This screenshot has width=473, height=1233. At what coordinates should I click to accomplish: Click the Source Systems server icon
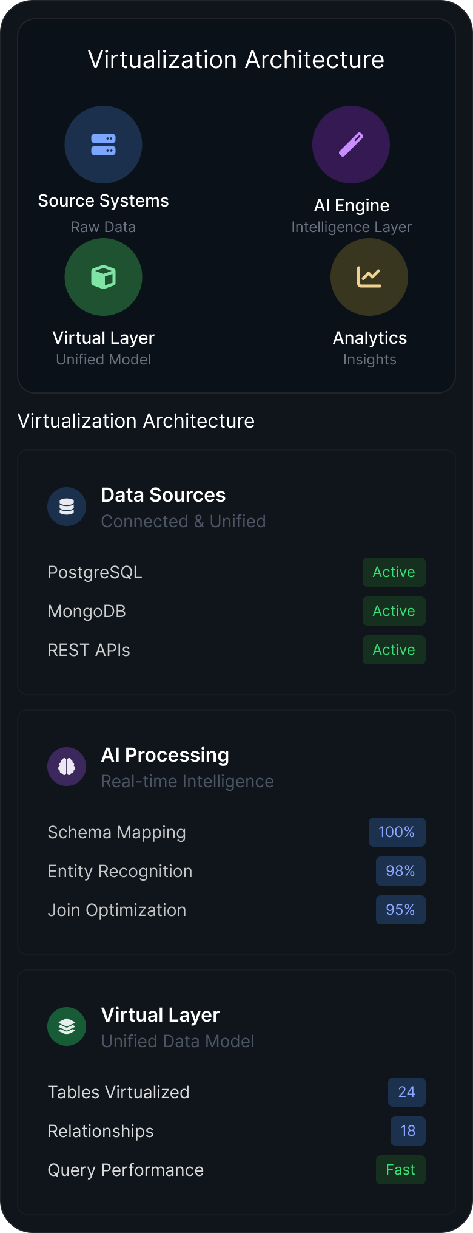tap(103, 145)
